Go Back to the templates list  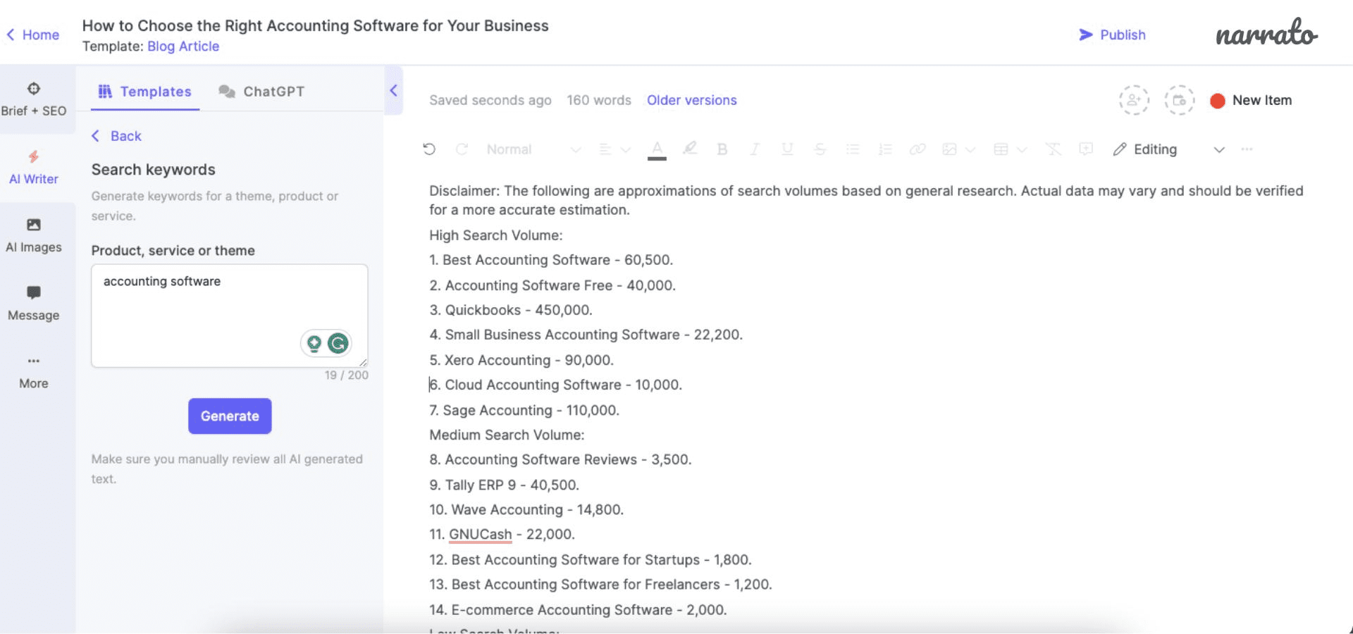116,136
